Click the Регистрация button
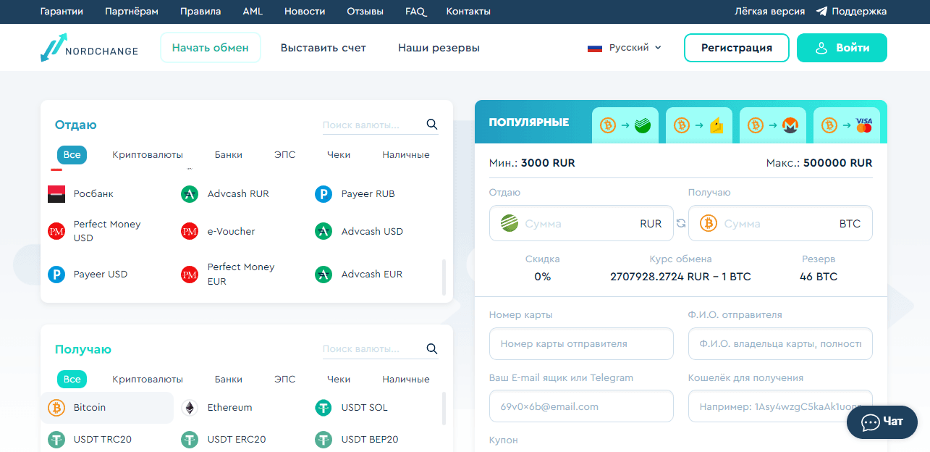 pos(736,47)
